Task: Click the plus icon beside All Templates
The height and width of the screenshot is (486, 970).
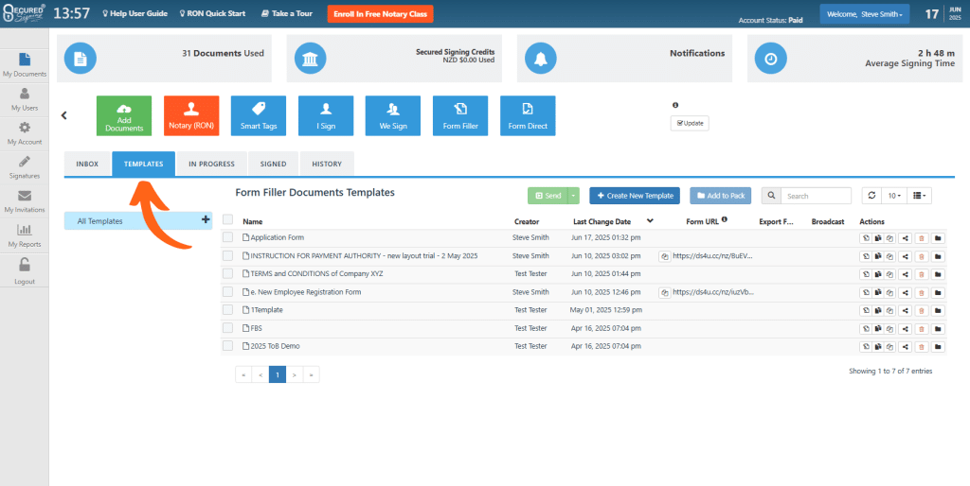Action: 206,219
